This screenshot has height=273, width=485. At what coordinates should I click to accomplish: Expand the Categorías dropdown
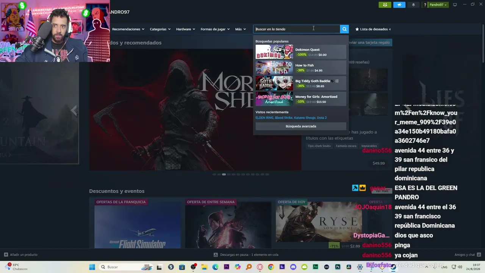[160, 29]
